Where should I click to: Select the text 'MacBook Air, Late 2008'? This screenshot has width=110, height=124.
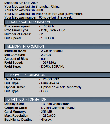point(21,3)
